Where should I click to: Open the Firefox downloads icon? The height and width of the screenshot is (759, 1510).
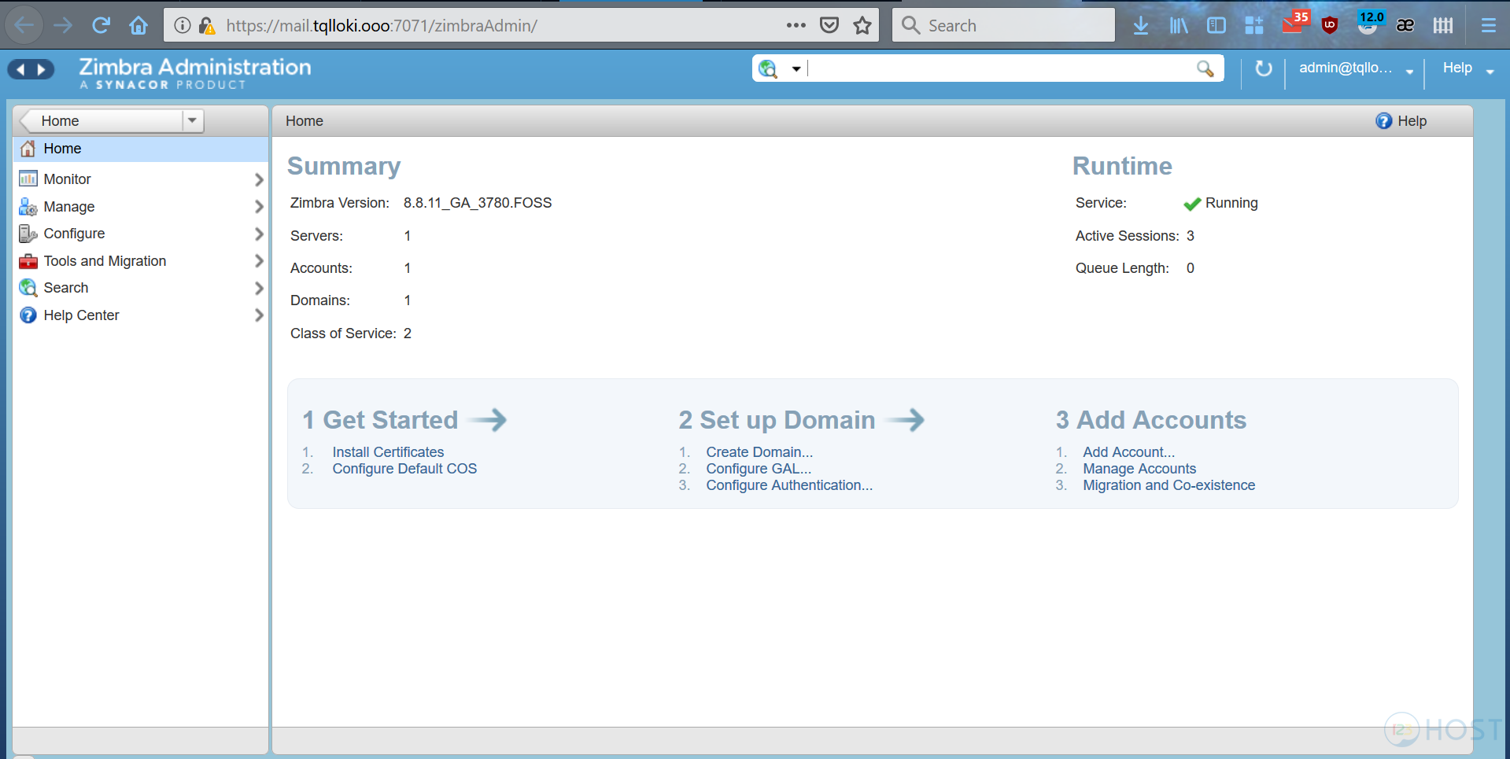tap(1140, 24)
